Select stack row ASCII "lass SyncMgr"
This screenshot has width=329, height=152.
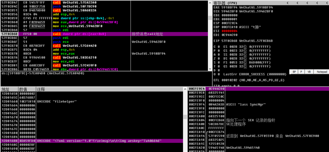[x=258, y=104]
